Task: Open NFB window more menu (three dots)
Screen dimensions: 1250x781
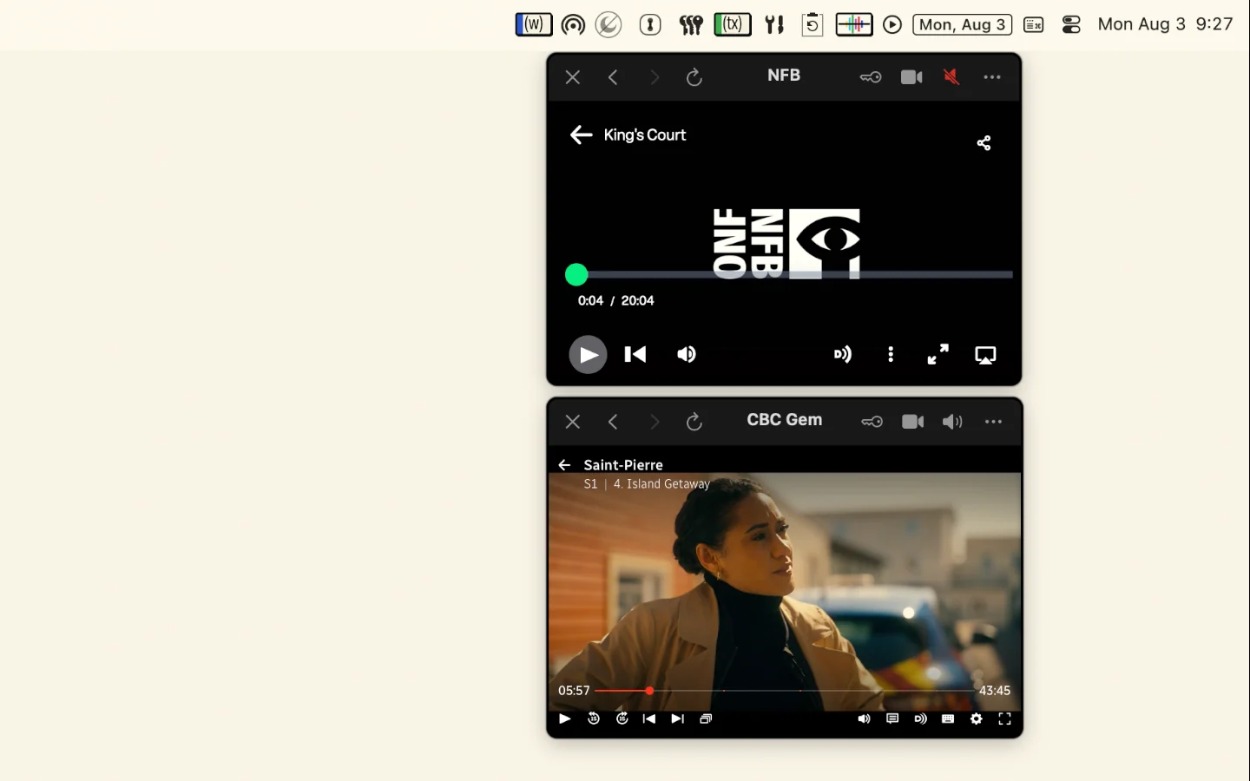Action: (992, 77)
